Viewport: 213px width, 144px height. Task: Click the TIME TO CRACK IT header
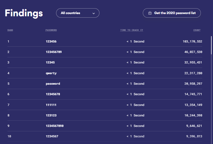pos(132,30)
